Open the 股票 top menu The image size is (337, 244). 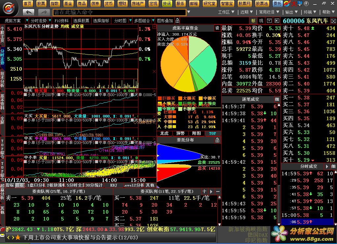pyautogui.click(x=41, y=3)
